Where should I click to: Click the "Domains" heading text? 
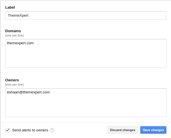(x=13, y=31)
